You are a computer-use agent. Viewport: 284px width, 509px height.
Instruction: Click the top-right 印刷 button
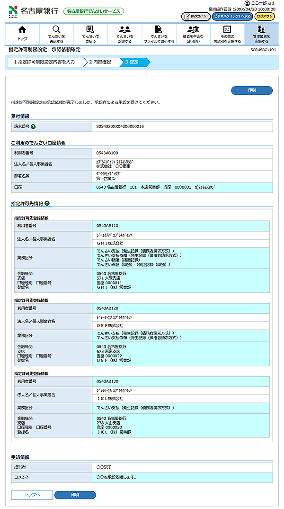tap(252, 91)
